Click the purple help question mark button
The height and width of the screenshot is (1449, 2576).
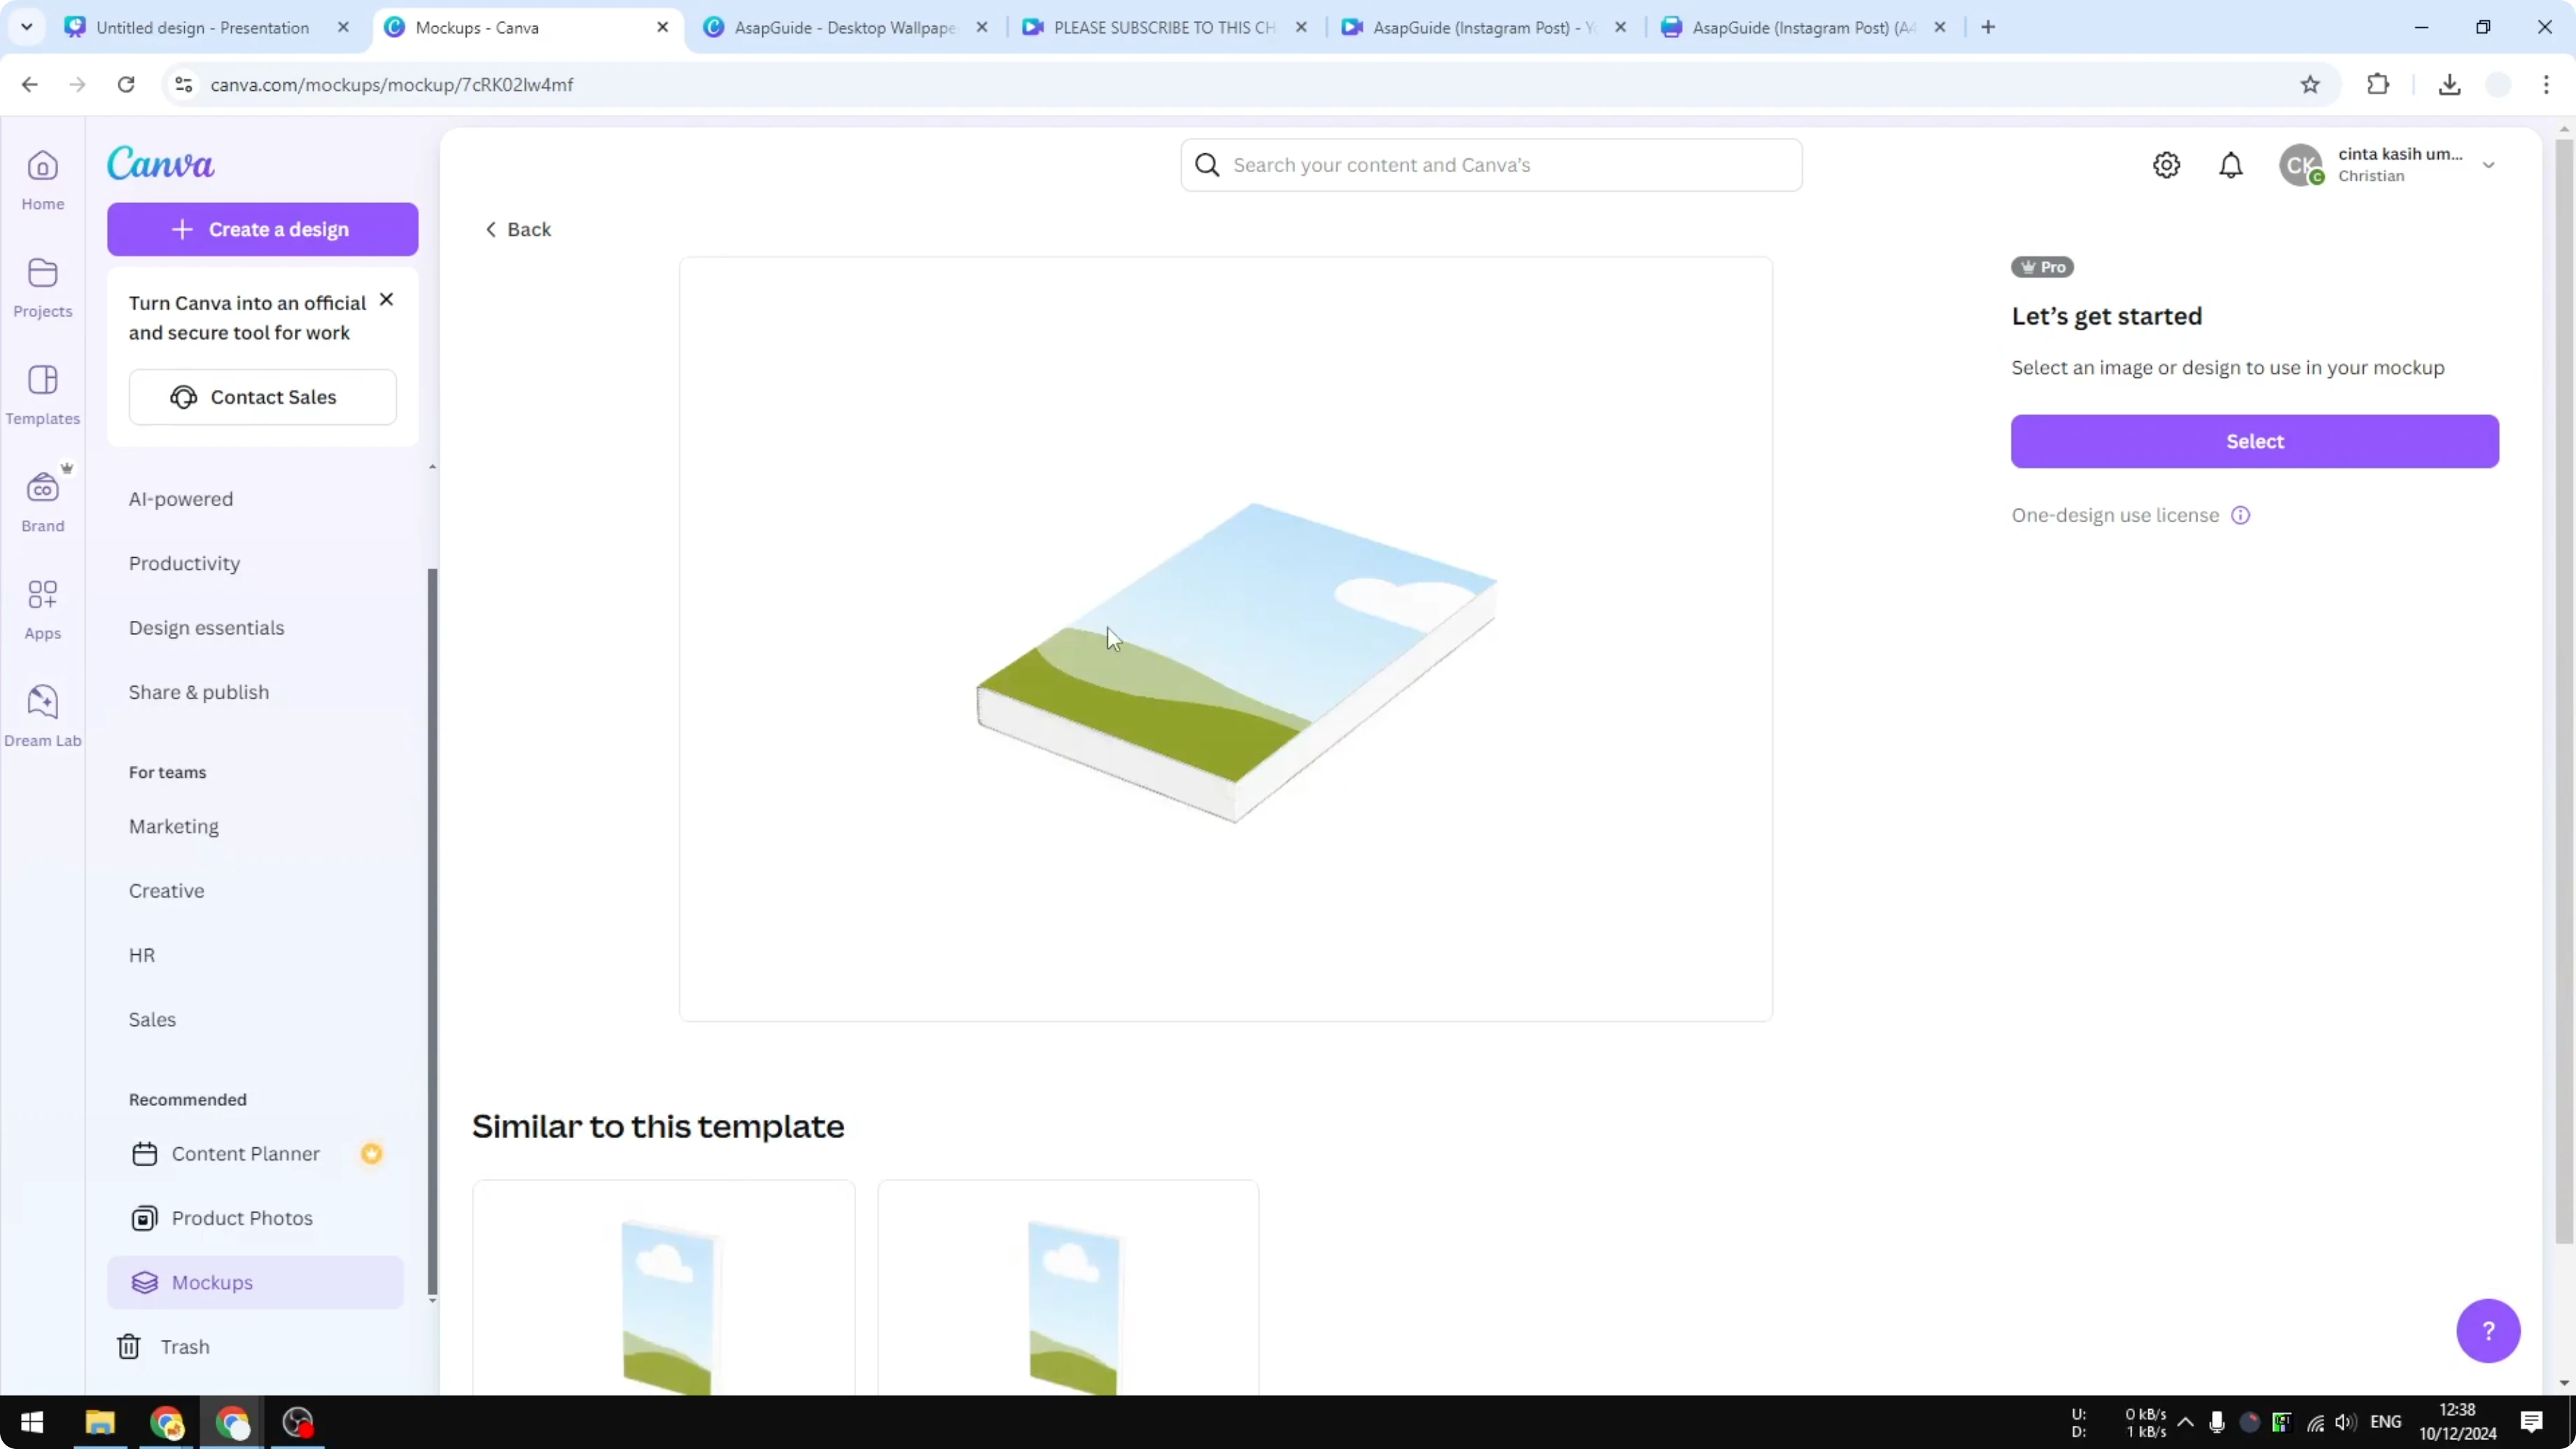tap(2489, 1331)
